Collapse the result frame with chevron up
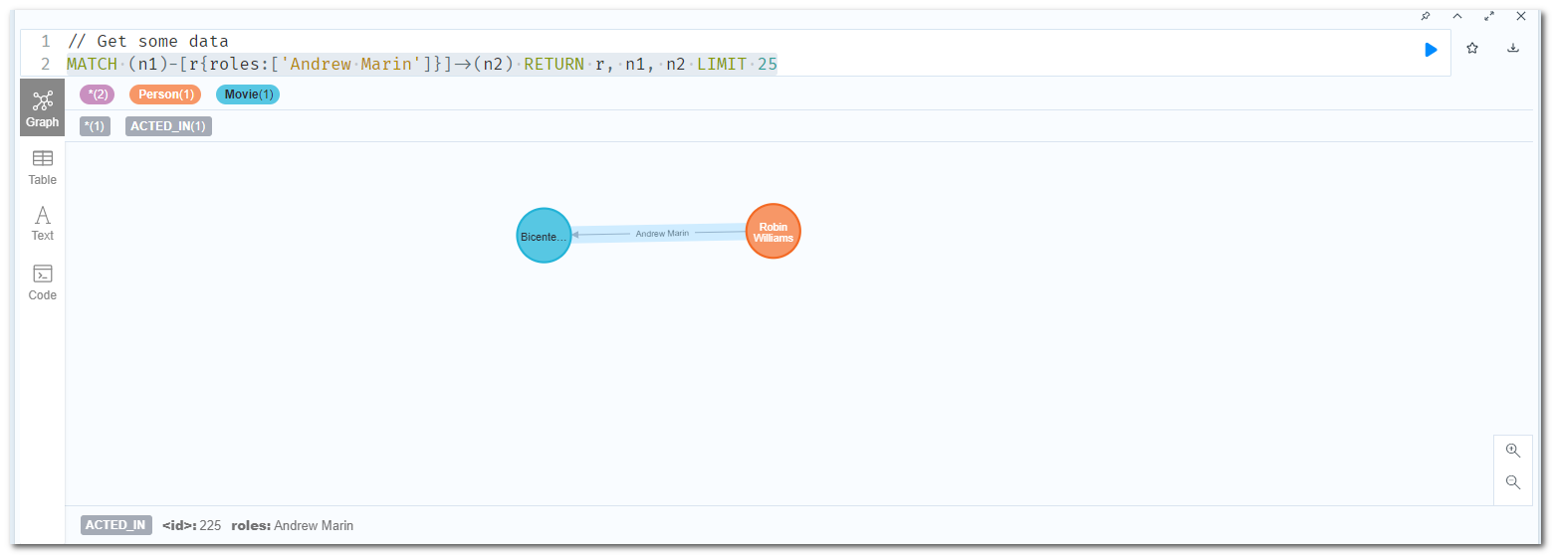 click(x=1457, y=16)
